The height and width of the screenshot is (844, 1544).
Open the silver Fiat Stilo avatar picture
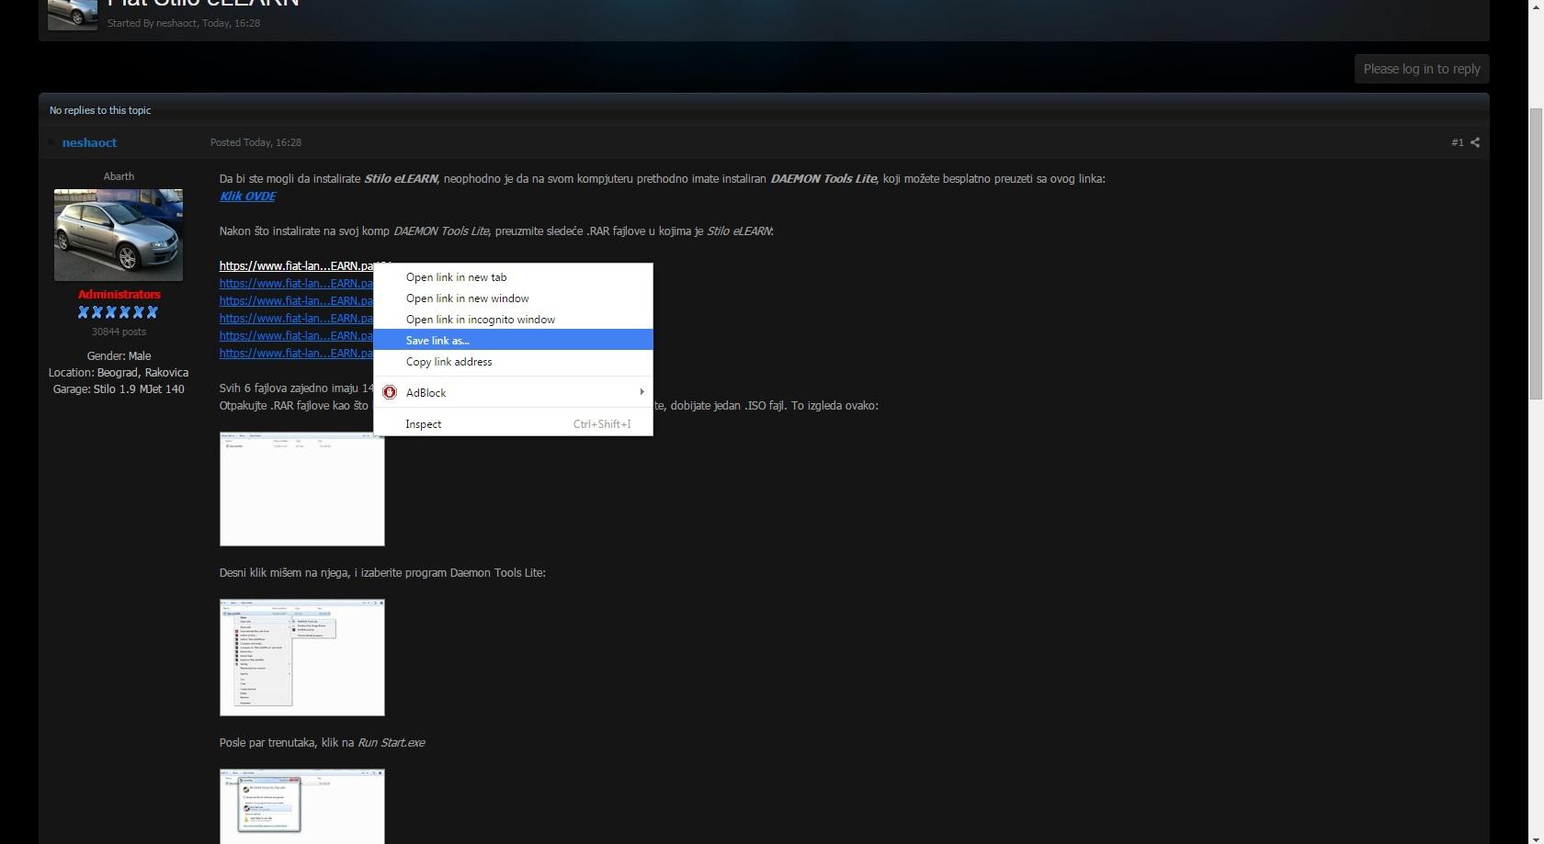[x=119, y=235]
